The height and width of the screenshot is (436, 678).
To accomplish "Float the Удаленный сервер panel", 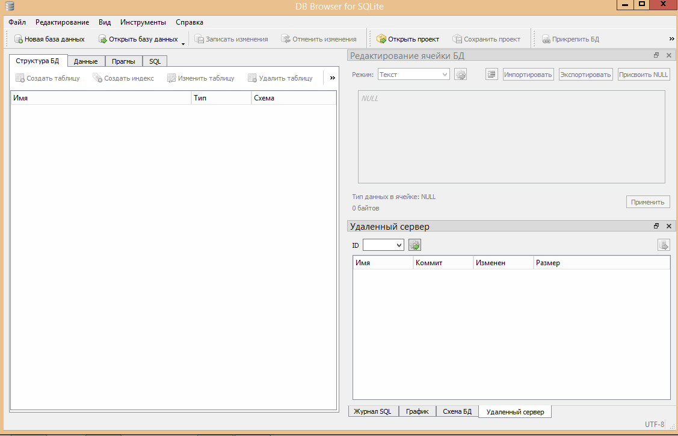I will (x=656, y=226).
